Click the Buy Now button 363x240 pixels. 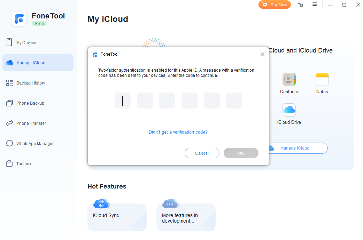275,5
